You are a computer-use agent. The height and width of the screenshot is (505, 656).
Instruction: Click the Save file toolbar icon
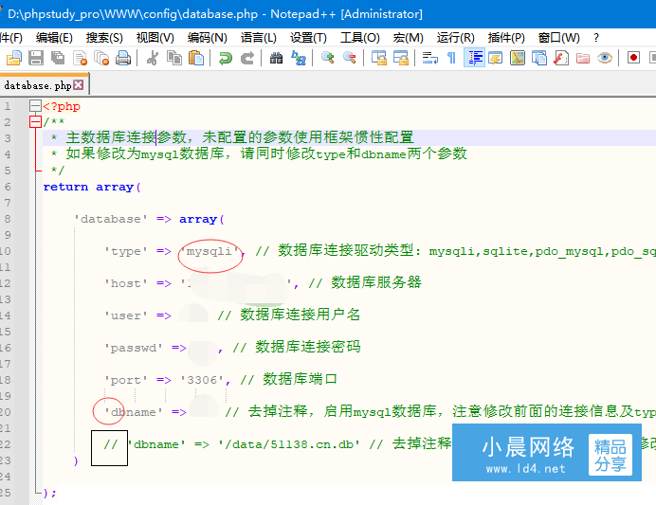[35, 59]
